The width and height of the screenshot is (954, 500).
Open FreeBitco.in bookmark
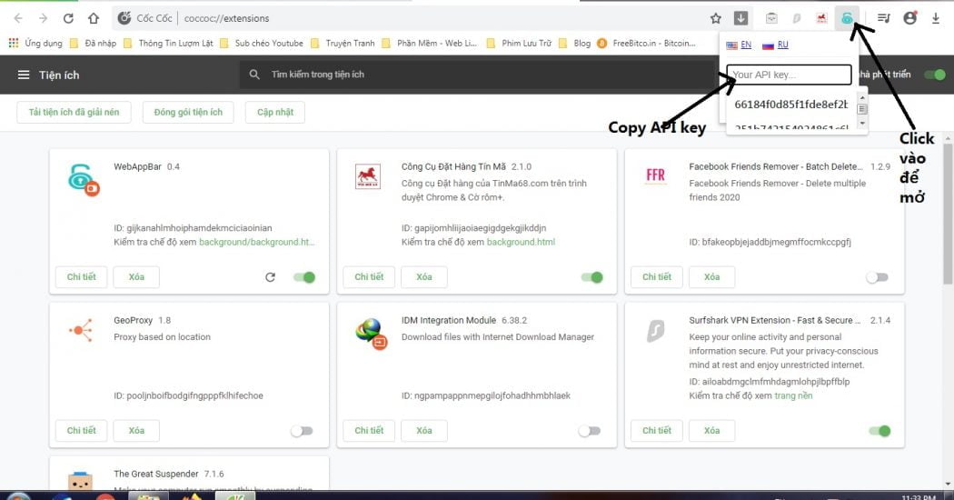647,44
